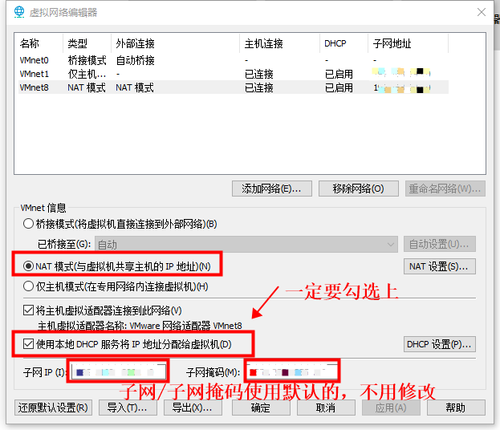Click the 添加网络(E)... button
The width and height of the screenshot is (500, 430).
pos(272,189)
